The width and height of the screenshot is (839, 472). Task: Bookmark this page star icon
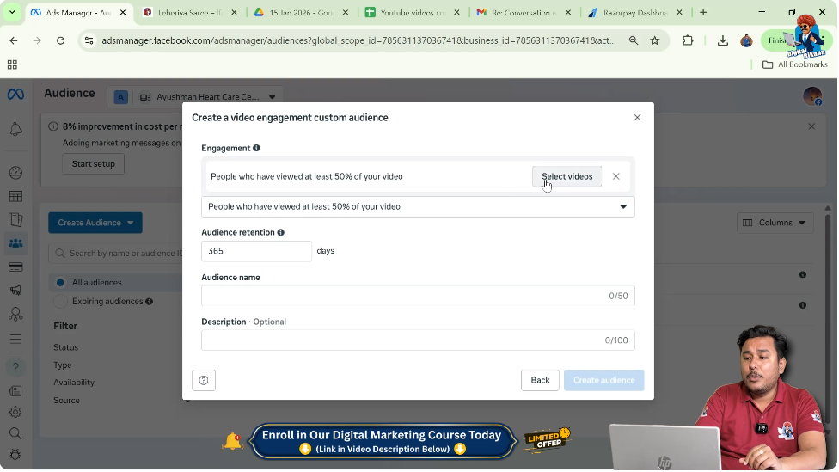click(x=655, y=40)
